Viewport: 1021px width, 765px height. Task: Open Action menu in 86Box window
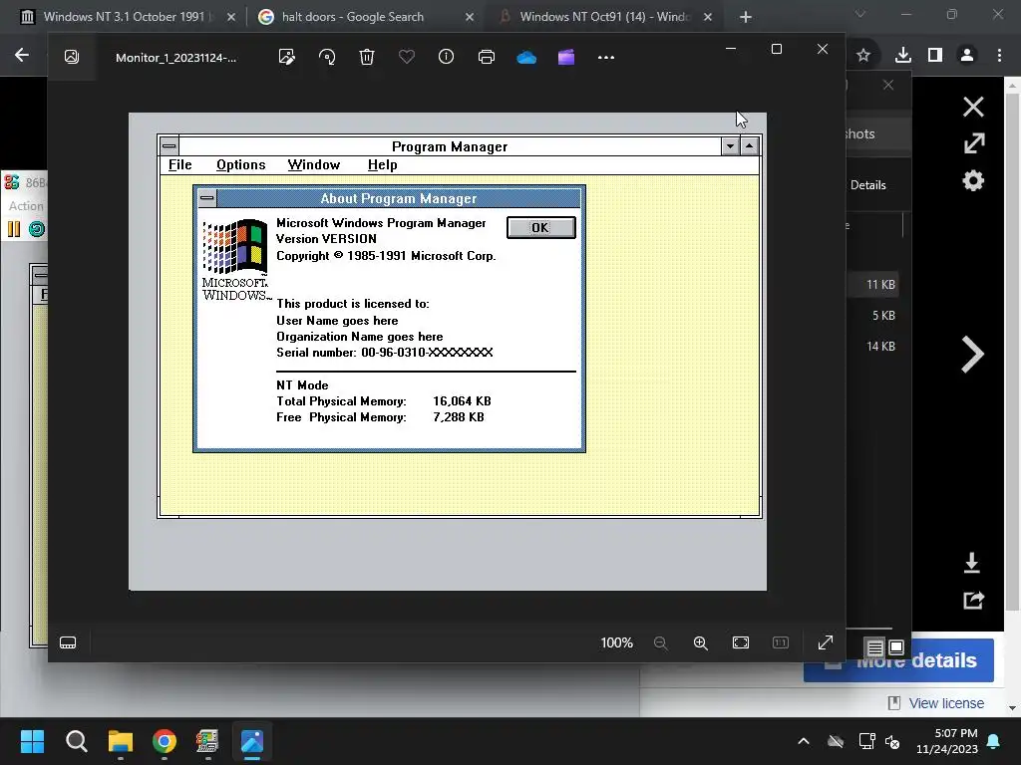coord(26,205)
